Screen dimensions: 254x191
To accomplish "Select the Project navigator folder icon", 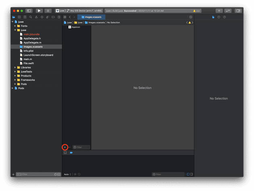I will [14, 17].
